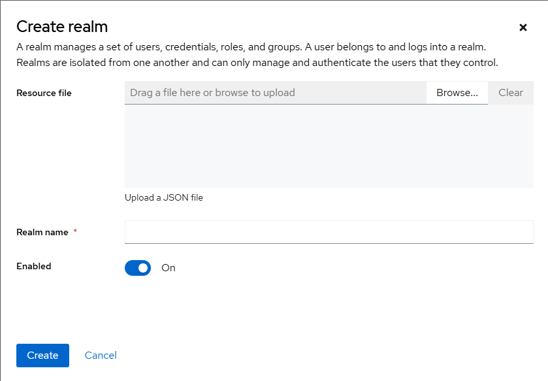Submit the form with Create
This screenshot has width=548, height=381.
click(x=42, y=355)
